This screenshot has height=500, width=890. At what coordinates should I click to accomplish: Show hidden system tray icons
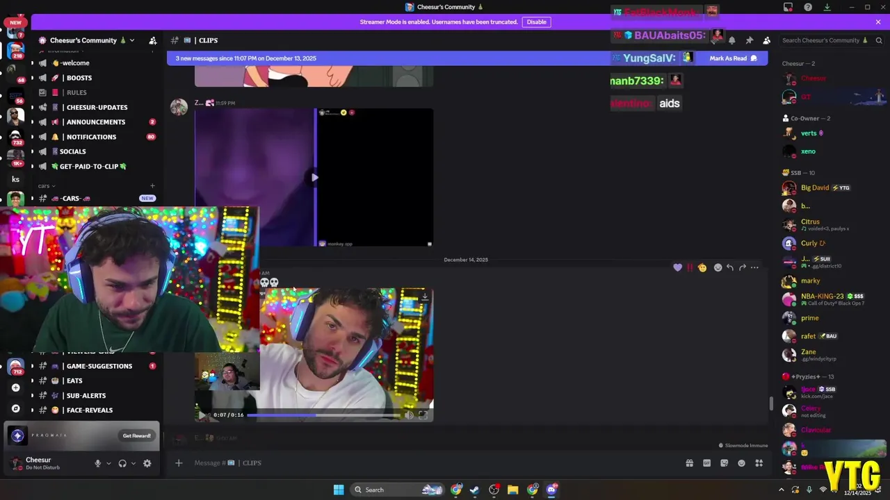coord(781,490)
